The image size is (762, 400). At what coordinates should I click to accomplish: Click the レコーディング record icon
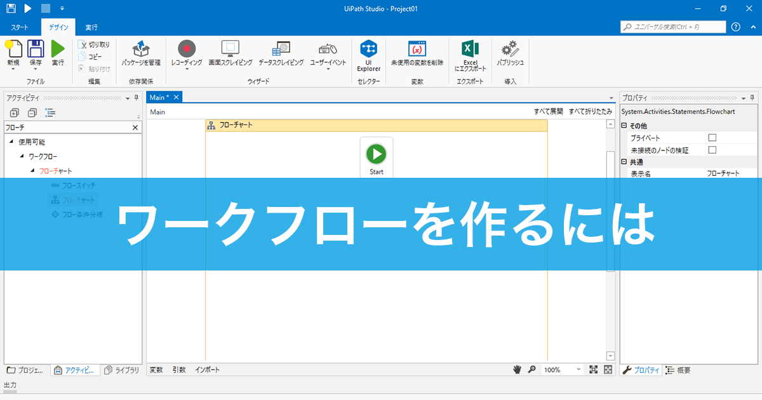click(x=187, y=48)
